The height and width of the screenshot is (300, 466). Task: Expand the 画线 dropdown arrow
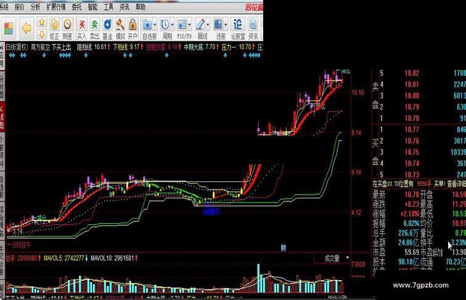[208, 25]
